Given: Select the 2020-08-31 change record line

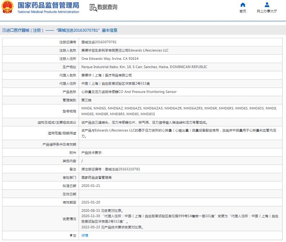Looking at the screenshot, I should (x=102, y=211).
